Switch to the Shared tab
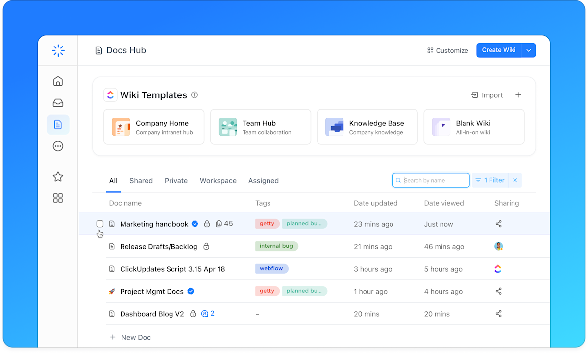Image resolution: width=588 pixels, height=353 pixels. point(141,180)
